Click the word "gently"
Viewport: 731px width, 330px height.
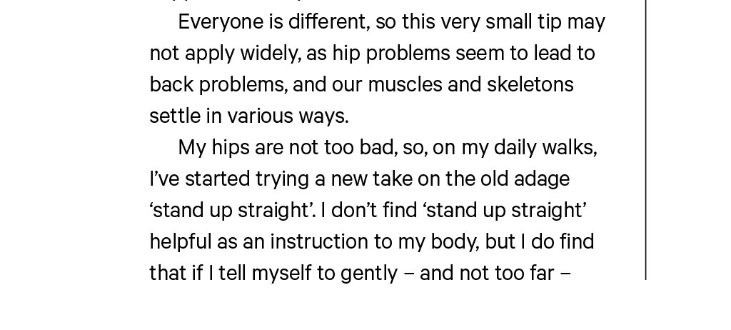pos(368,274)
